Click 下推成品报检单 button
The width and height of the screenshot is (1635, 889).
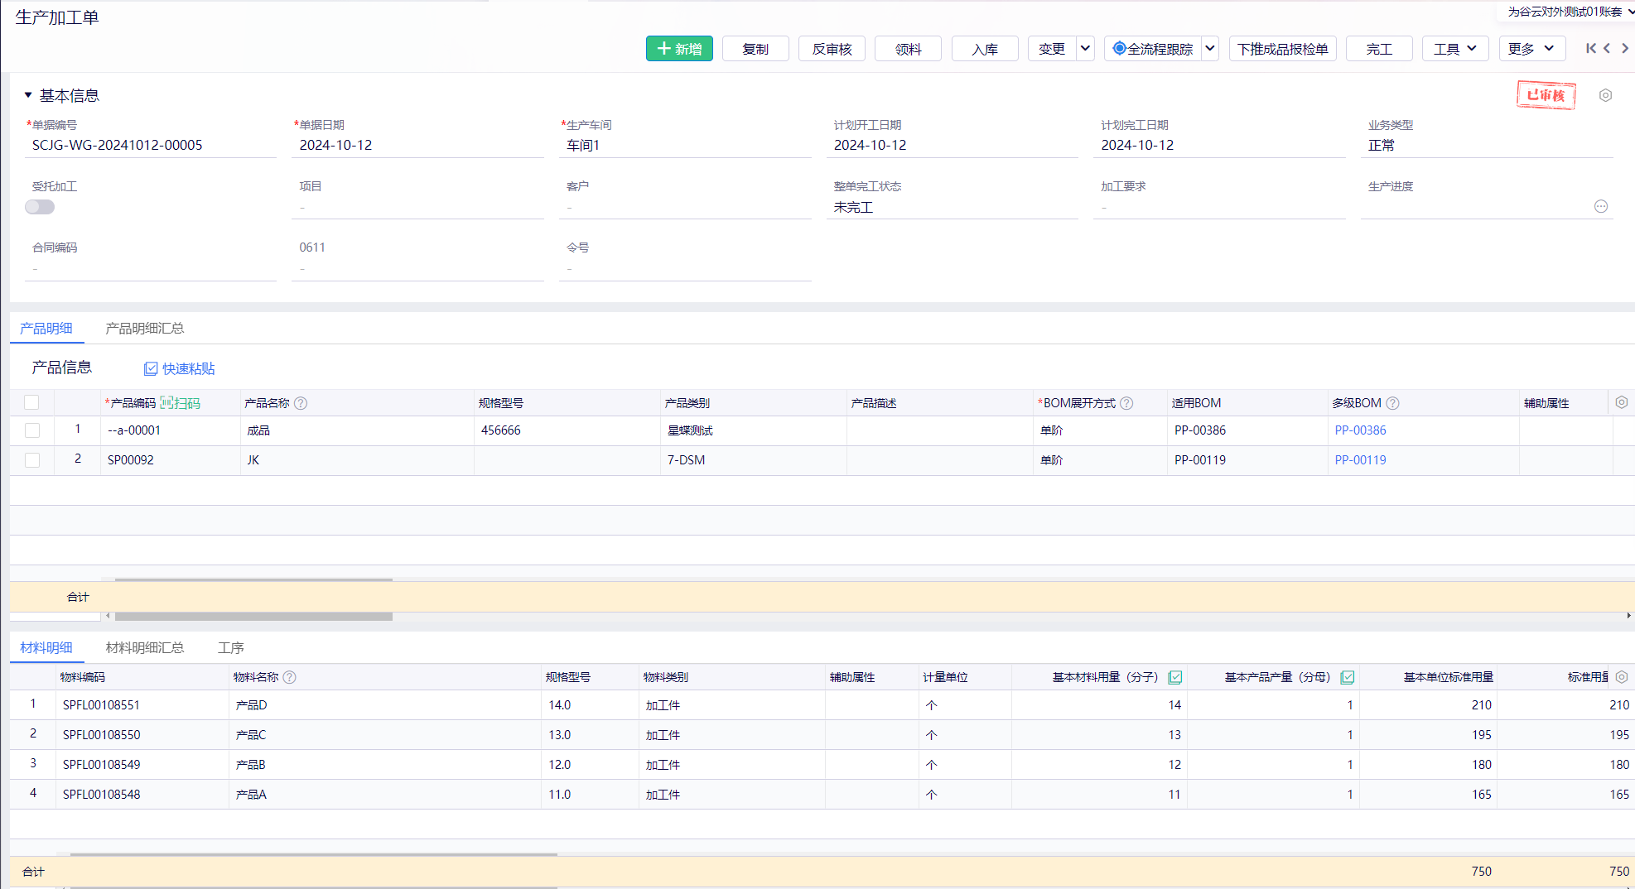coord(1282,49)
